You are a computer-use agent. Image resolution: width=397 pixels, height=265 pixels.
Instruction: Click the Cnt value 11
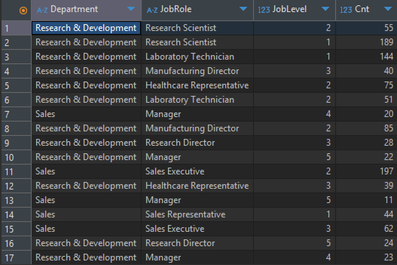click(x=389, y=200)
